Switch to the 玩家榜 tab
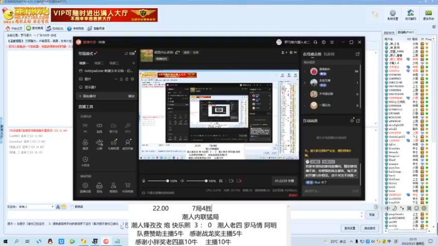Viewport: 438px width, 246px height. click(329, 54)
